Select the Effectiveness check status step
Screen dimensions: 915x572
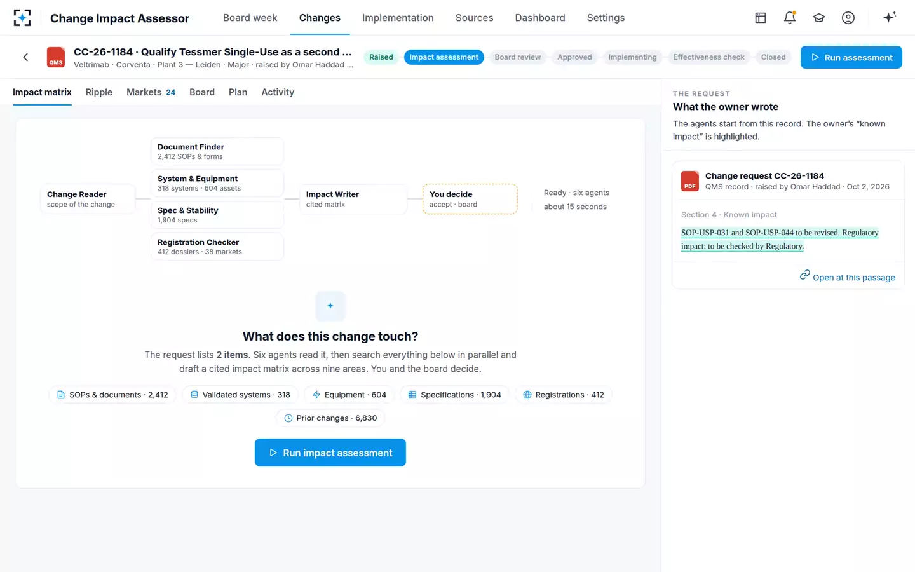pyautogui.click(x=708, y=57)
